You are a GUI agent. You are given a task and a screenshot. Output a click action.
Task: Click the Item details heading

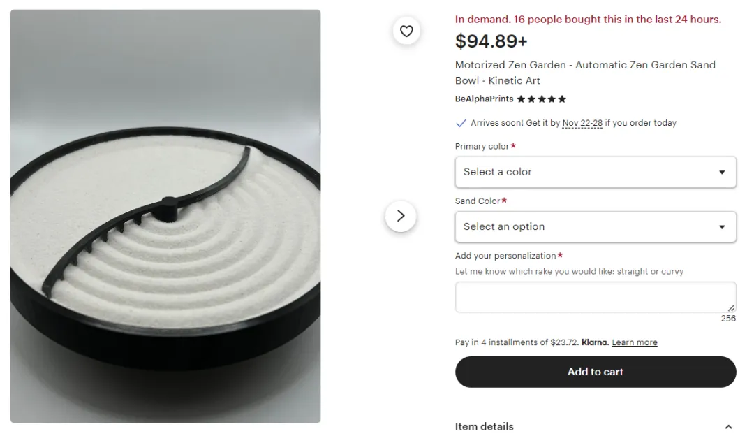(x=485, y=427)
